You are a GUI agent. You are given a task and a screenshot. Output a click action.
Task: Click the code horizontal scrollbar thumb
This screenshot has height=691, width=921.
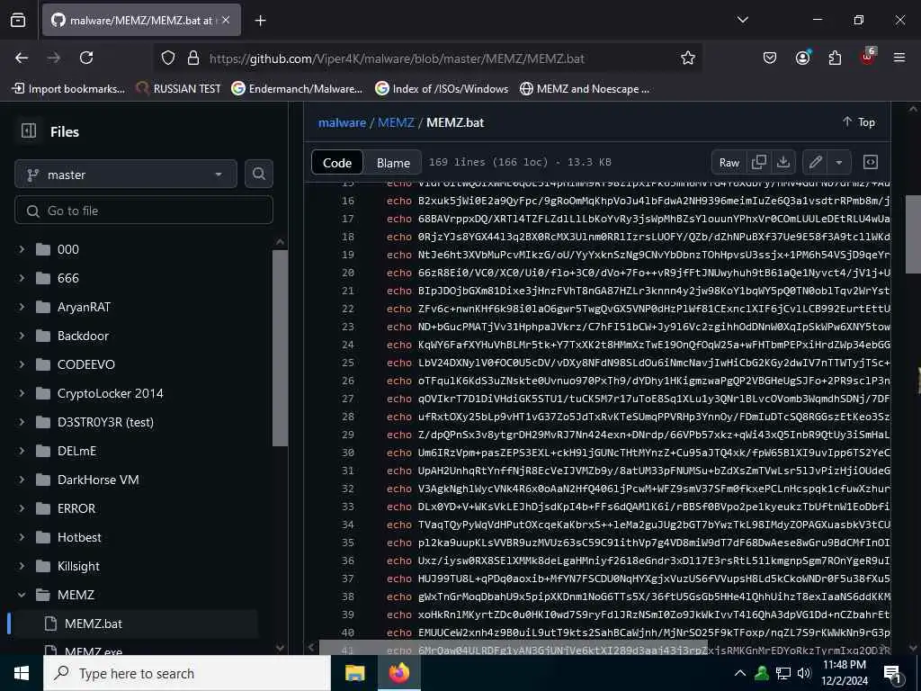tap(513, 648)
